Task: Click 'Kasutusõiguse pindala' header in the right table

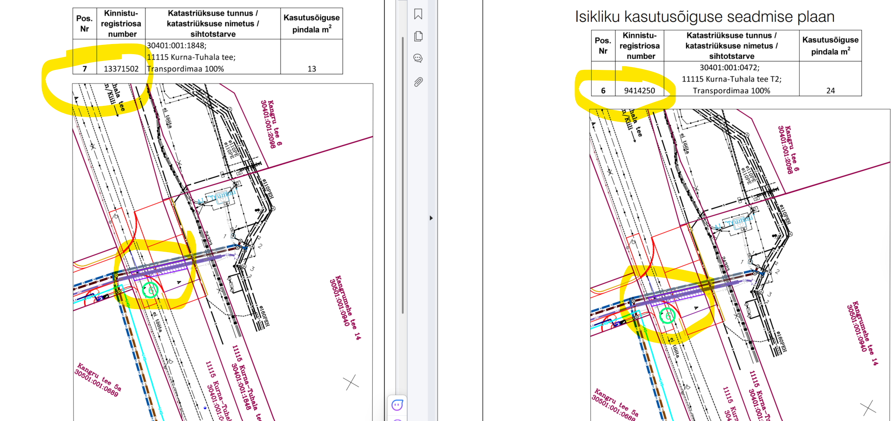Action: [x=830, y=46]
